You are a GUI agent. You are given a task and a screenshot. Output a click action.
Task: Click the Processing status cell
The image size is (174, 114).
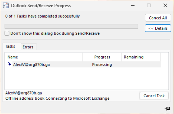[x=102, y=65]
